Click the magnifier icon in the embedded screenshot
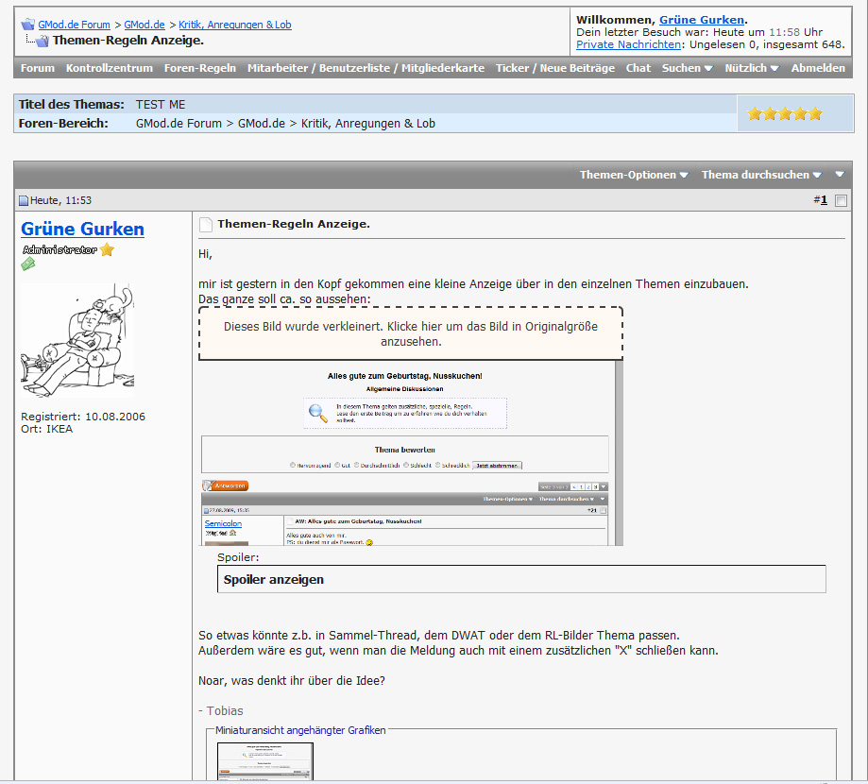The height and width of the screenshot is (784, 868). 318,412
